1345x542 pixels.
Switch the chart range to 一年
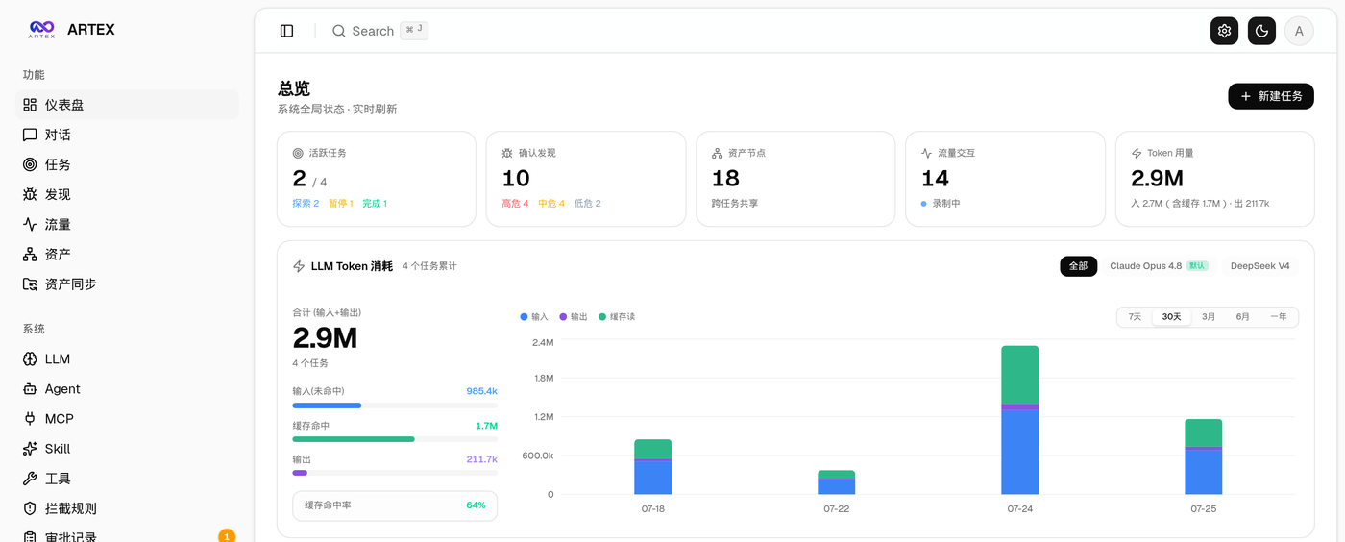(x=1278, y=316)
